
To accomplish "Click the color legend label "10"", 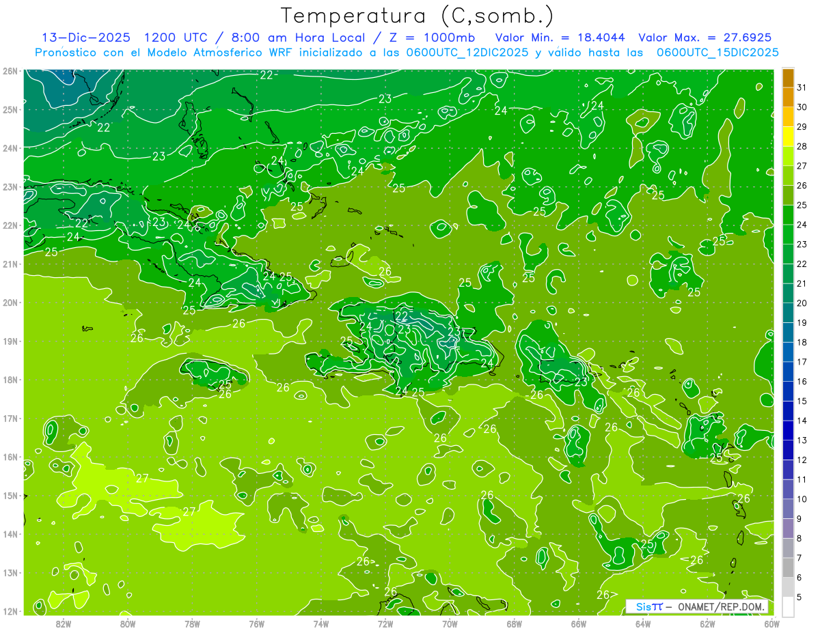I will pyautogui.click(x=802, y=499).
